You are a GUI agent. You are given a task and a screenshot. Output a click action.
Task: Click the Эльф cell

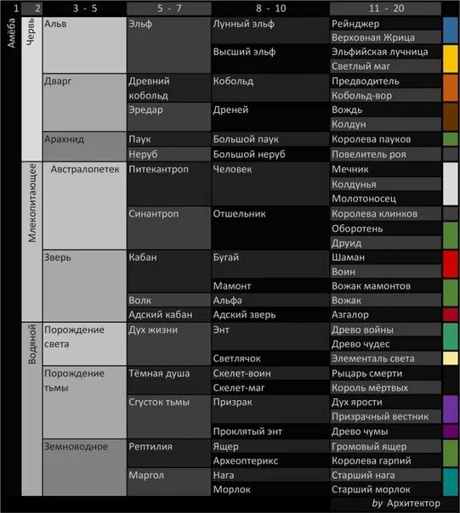(x=169, y=45)
